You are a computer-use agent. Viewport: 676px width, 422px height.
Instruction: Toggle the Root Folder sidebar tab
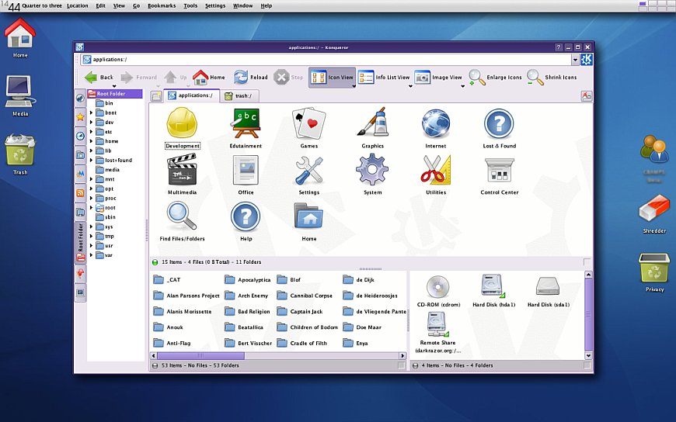coord(80,242)
